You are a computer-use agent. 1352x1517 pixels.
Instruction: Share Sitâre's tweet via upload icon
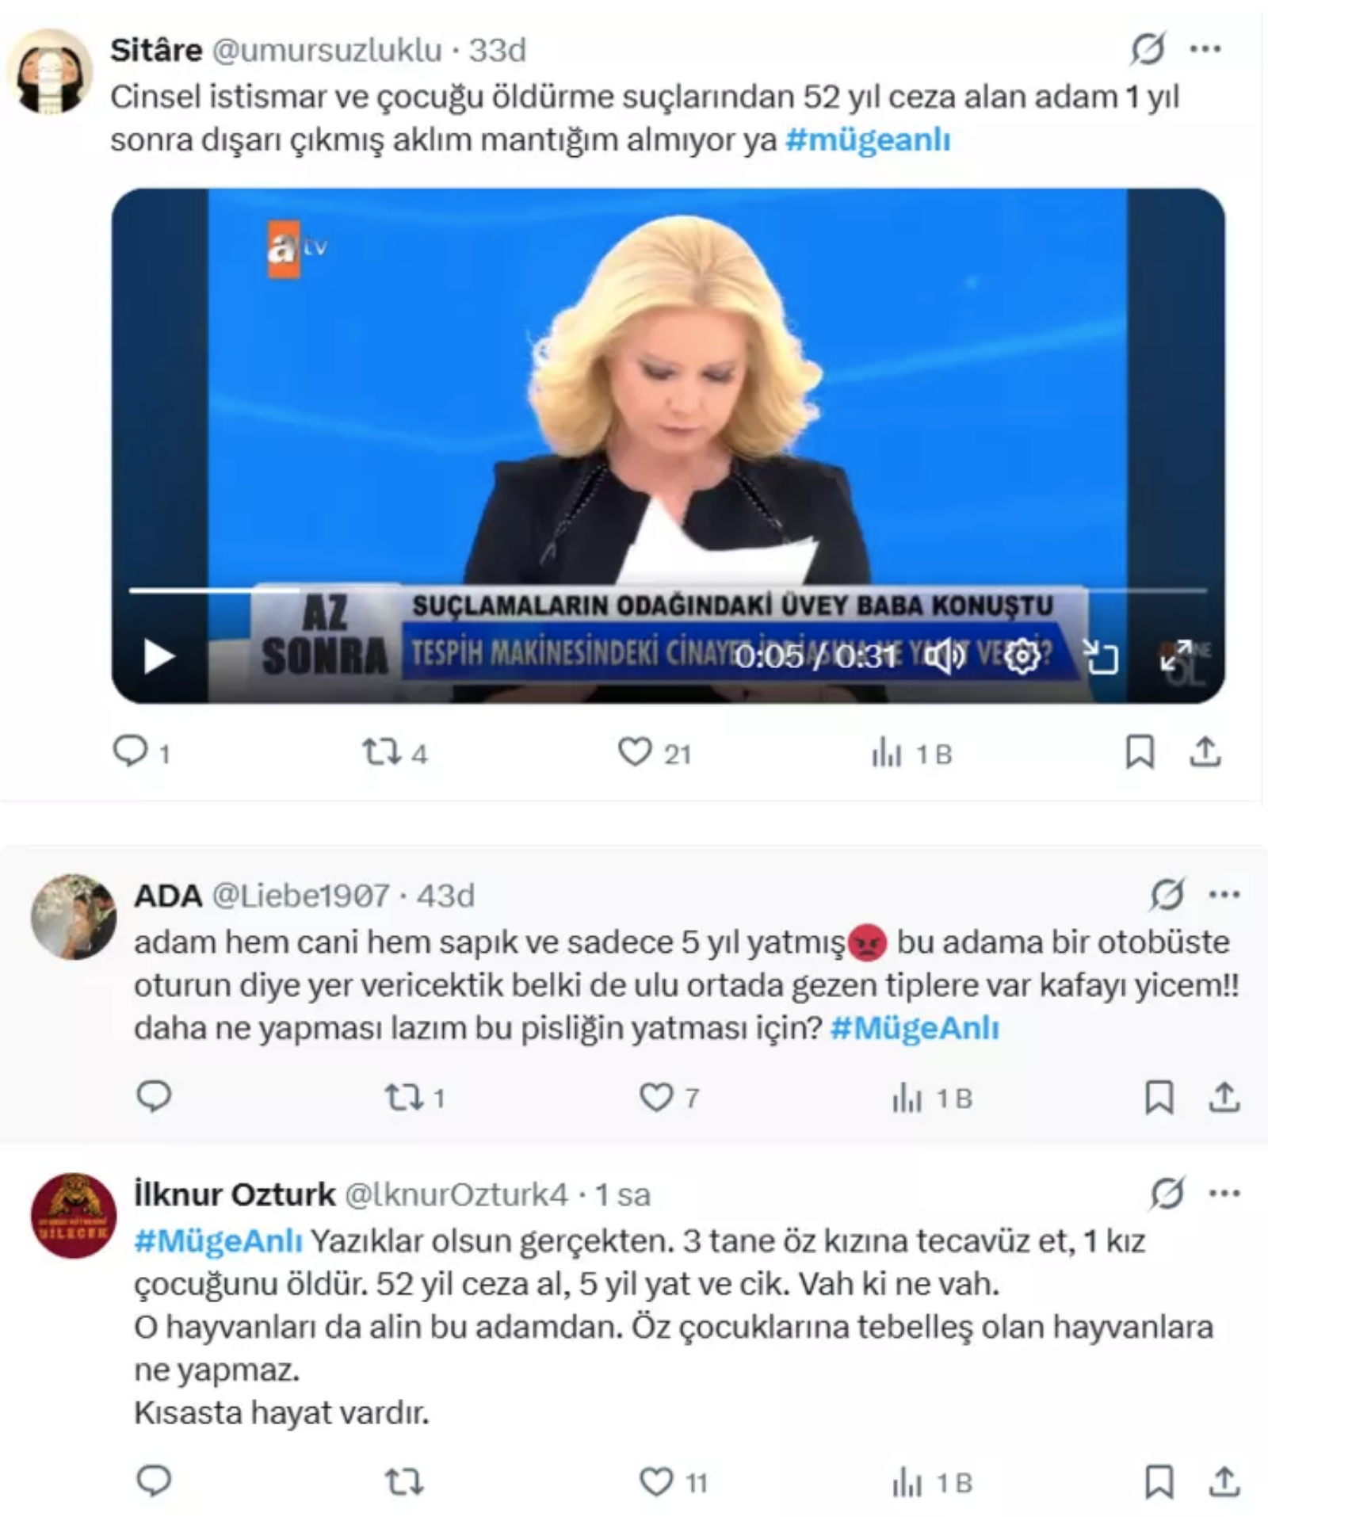1205,752
